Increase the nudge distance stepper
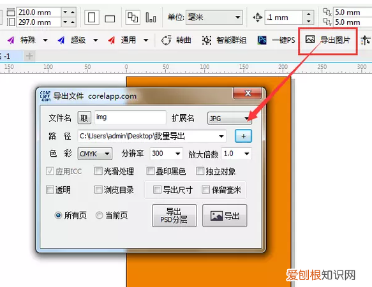 pyautogui.click(x=308, y=14)
